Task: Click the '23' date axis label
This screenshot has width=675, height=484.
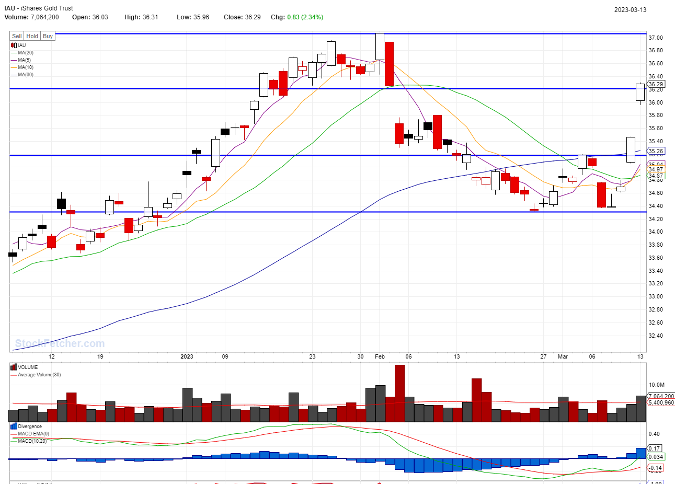Action: (x=312, y=356)
